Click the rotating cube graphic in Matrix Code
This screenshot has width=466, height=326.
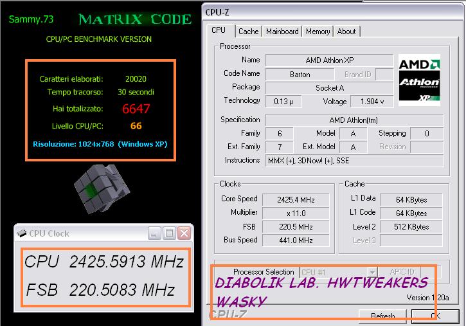pos(102,188)
